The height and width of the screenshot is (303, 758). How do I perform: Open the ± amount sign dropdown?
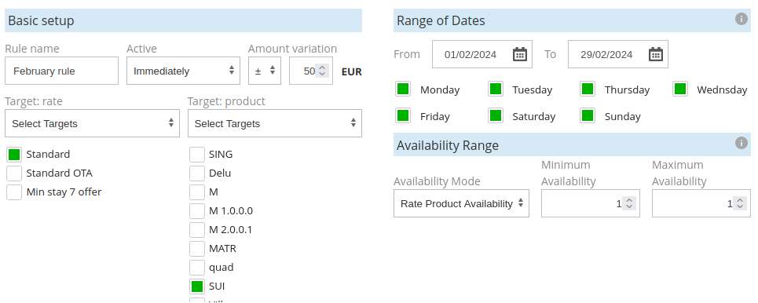point(265,71)
